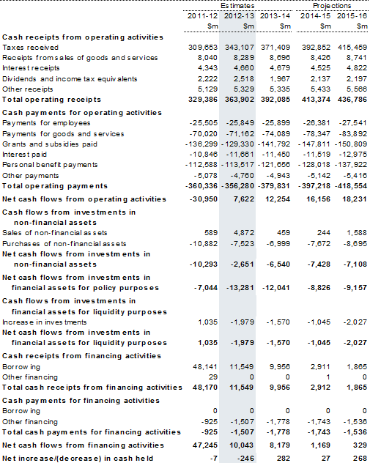Select net operating cash flow 7,622
Viewport: 370px width, 463px height.
244,199
